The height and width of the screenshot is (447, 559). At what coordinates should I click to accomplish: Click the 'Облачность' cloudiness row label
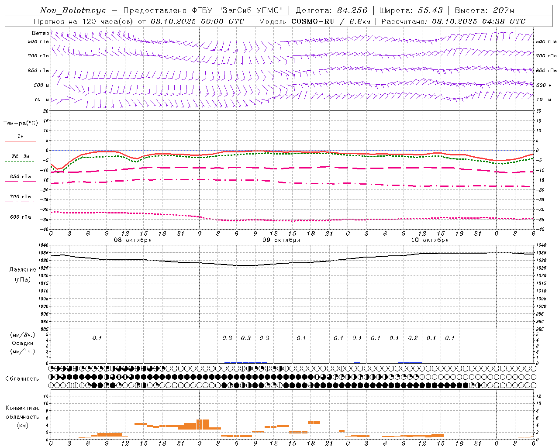[22, 379]
